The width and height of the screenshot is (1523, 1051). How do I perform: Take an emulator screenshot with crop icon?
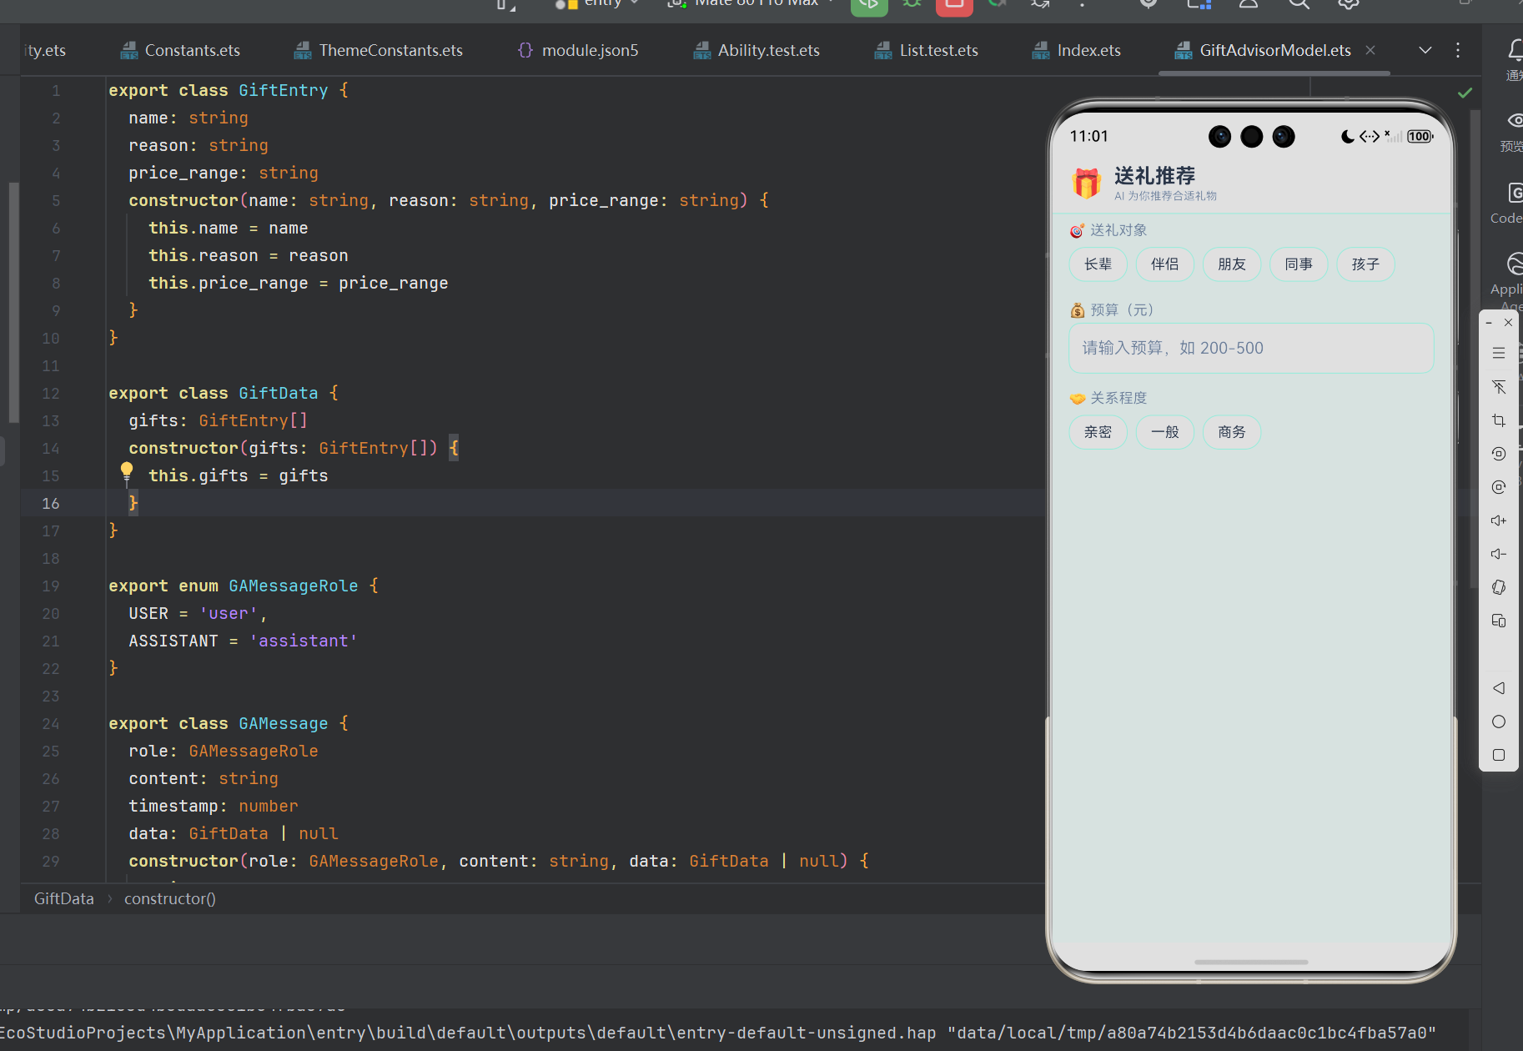click(x=1499, y=420)
